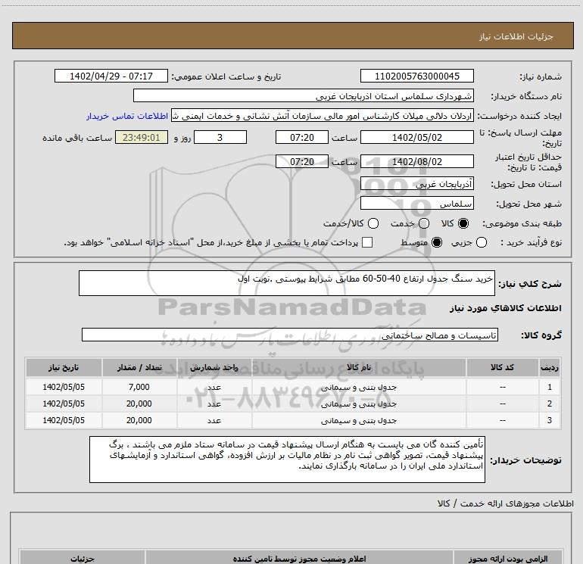Click the ردیف column header
The width and height of the screenshot is (583, 564).
(x=550, y=367)
